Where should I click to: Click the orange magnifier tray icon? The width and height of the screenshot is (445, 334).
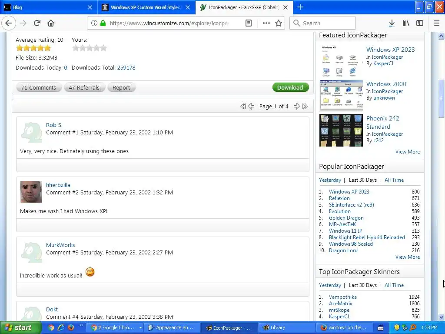[413, 328]
